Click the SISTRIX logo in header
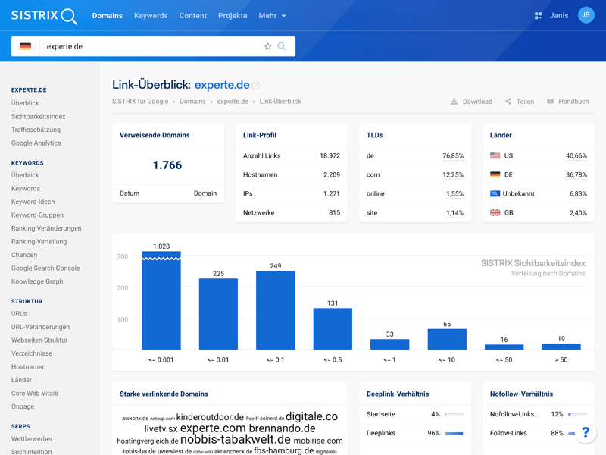Image resolution: width=606 pixels, height=455 pixels. tap(44, 16)
